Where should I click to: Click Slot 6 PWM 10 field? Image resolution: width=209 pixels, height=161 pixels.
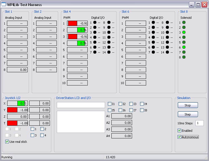136,83
